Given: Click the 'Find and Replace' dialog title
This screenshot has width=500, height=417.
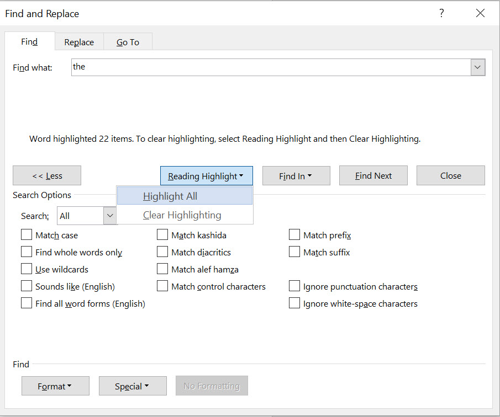Looking at the screenshot, I should coord(42,13).
